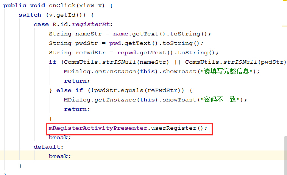Image resolution: width=287 pixels, height=175 pixels.
Task: Click the 'name' field in name.getText()
Action: pyautogui.click(x=121, y=34)
